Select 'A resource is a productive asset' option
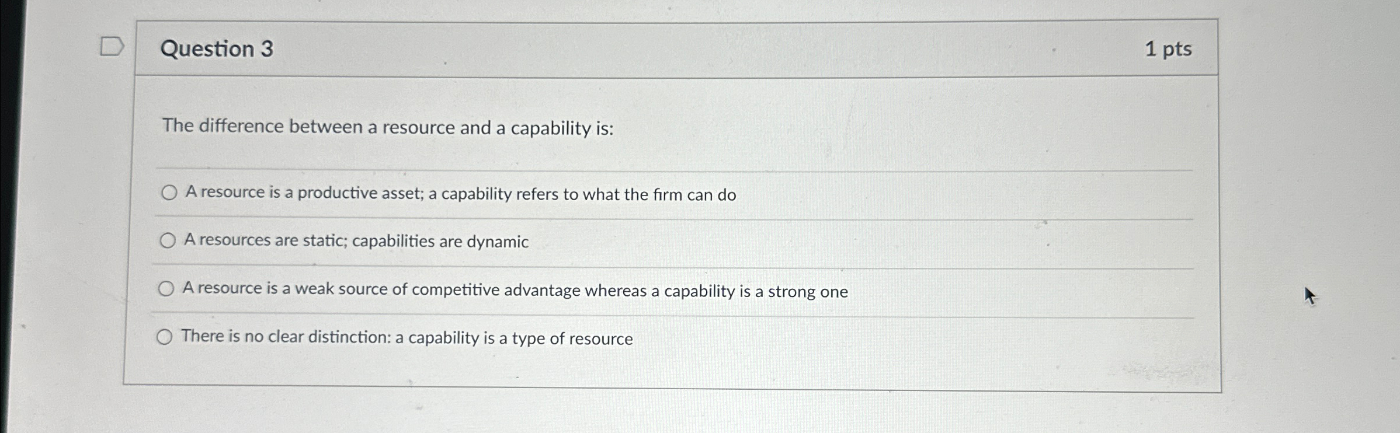Viewport: 1400px width, 433px height. click(x=168, y=193)
